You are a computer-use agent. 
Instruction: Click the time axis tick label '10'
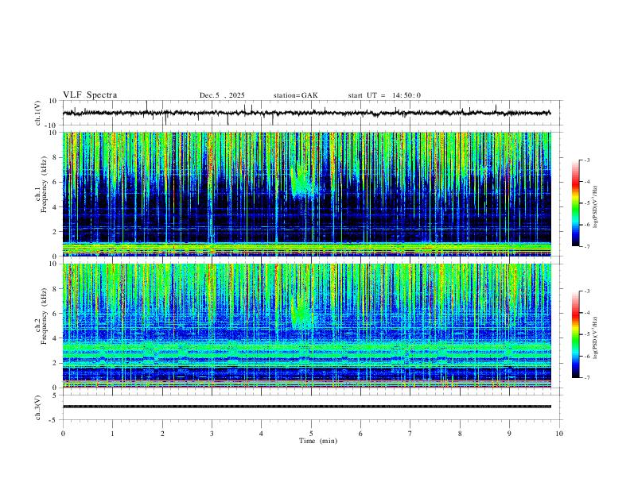coord(559,434)
